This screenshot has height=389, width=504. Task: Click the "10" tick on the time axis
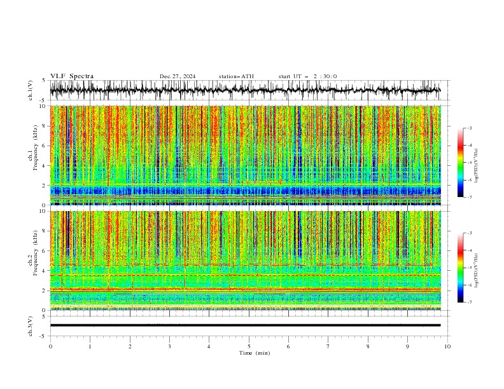point(447,346)
